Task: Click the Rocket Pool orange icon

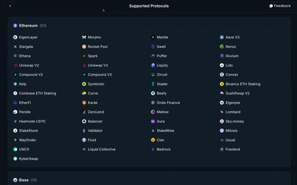Action: [84, 46]
